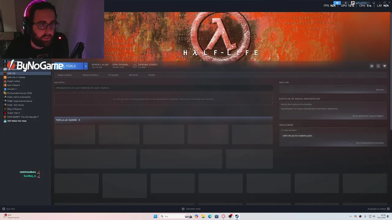Add Half-Life to favorites with heart icon
Image resolution: width=392 pixels, height=220 pixels.
point(385,66)
